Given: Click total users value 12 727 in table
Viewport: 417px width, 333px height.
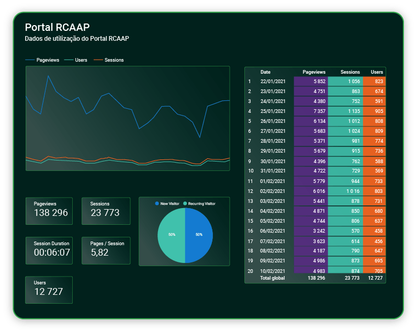Looking at the screenshot, I should click(x=375, y=278).
